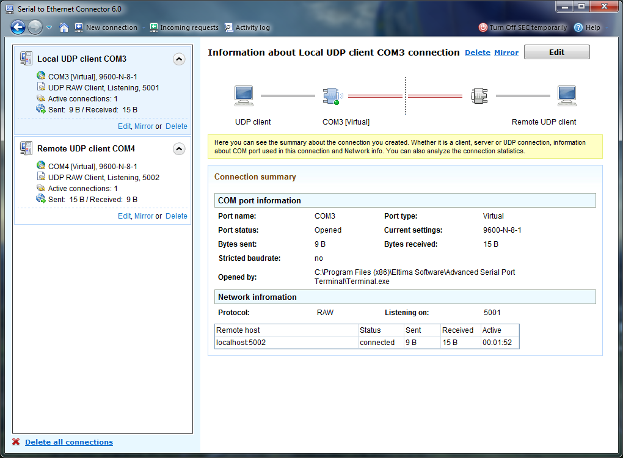
Task: Maximize the Serial to Ethernet Connector window
Action: tap(581, 6)
